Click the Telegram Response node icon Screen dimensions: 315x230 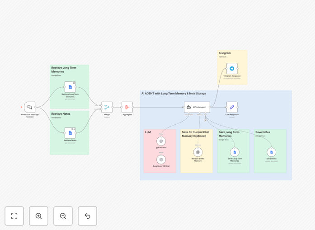point(232,69)
